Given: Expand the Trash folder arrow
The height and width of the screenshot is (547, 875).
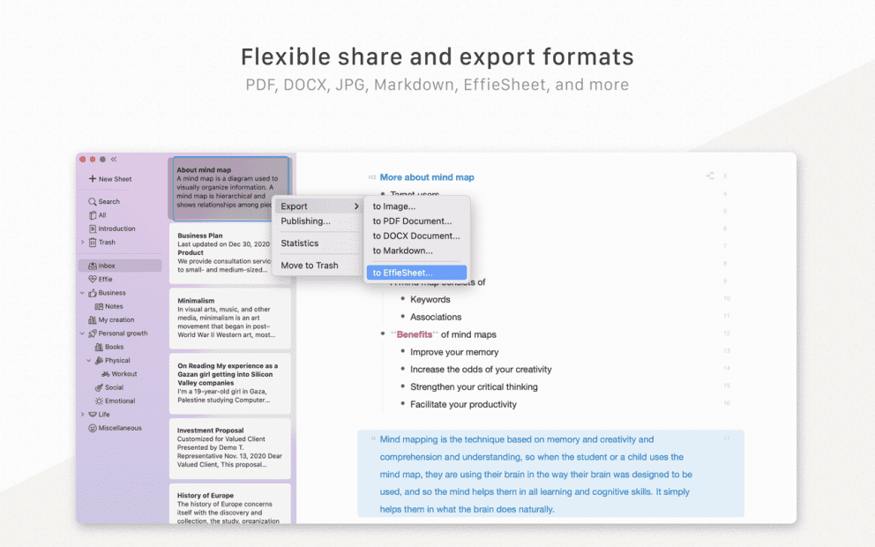Looking at the screenshot, I should click(x=83, y=243).
